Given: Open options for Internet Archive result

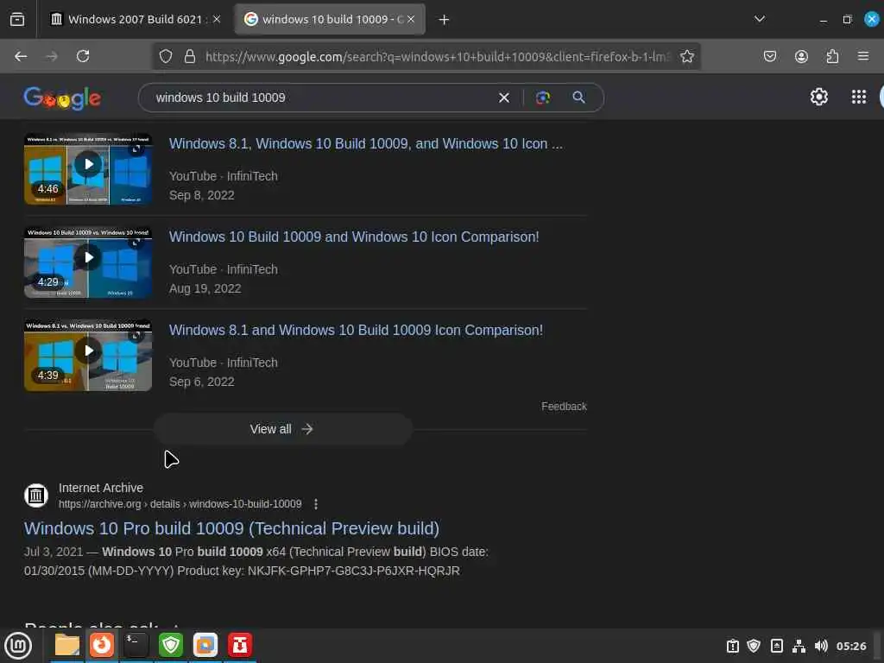Looking at the screenshot, I should click(x=316, y=504).
